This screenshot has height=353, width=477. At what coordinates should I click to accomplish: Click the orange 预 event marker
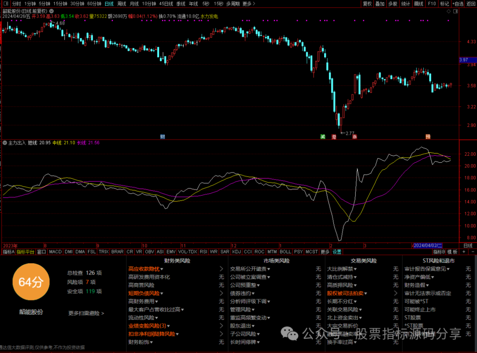(x=428, y=137)
